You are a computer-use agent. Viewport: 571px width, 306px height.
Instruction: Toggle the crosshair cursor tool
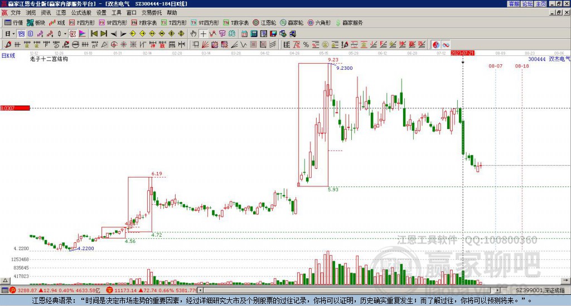[x=203, y=34]
